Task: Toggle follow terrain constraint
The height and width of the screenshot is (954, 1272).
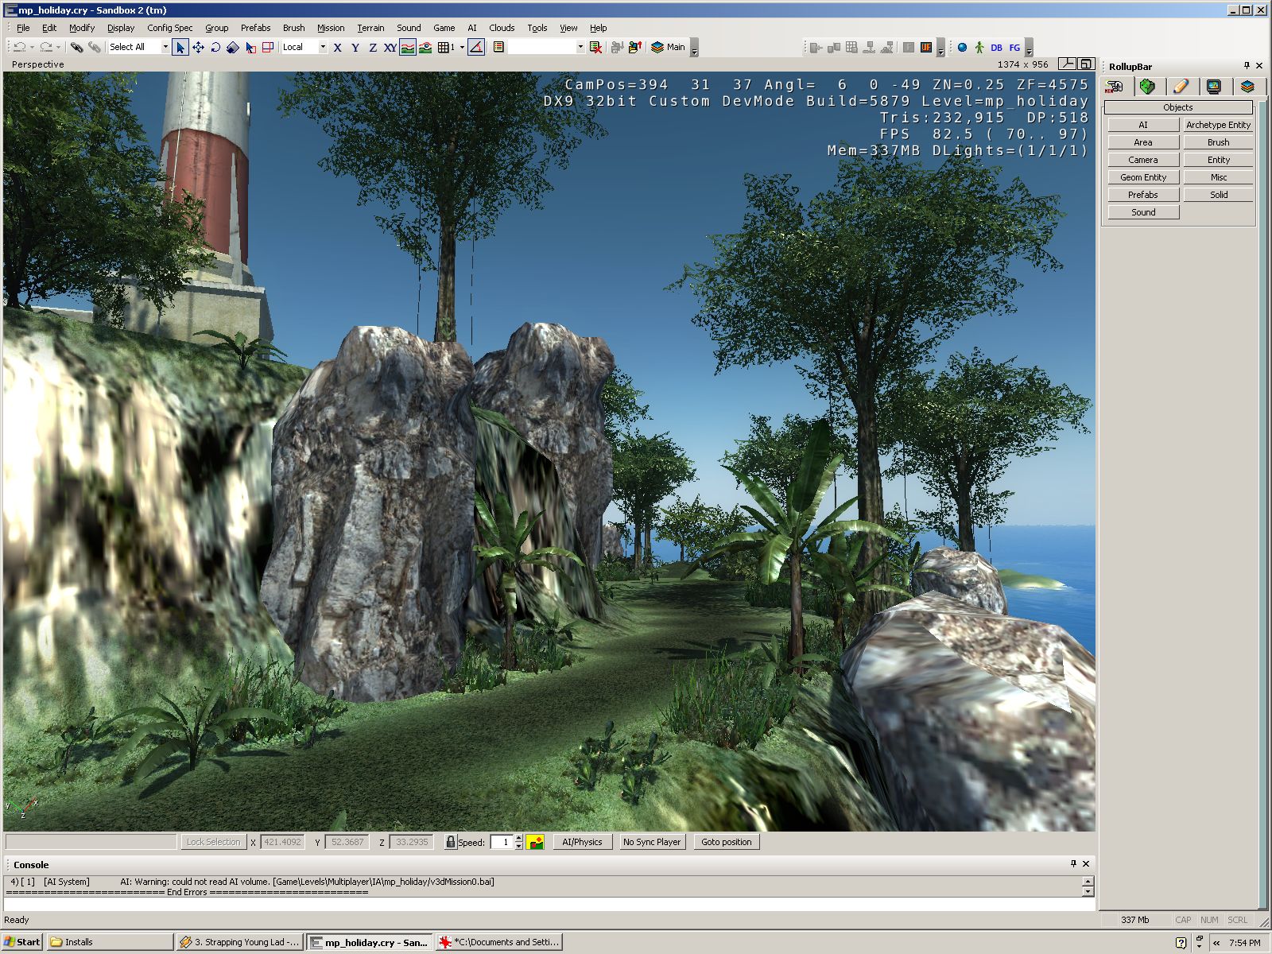Action: click(408, 48)
